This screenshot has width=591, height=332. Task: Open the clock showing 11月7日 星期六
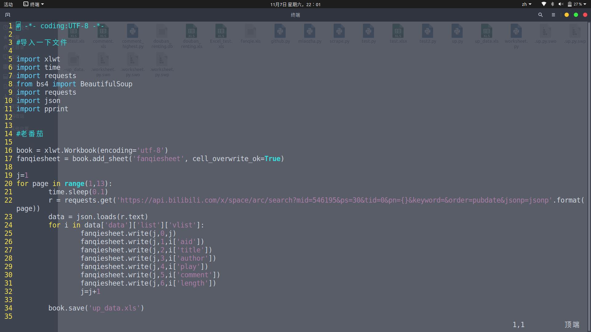(295, 4)
